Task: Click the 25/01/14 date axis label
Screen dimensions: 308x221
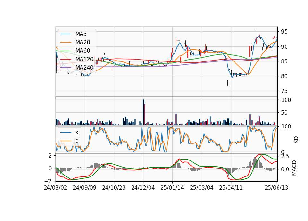Action: [172, 188]
